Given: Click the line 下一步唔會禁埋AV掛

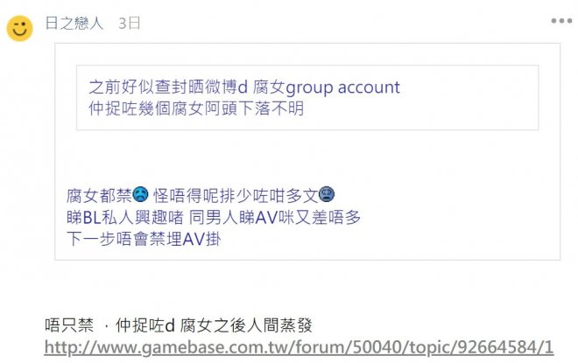Looking at the screenshot, I should click(x=144, y=239).
